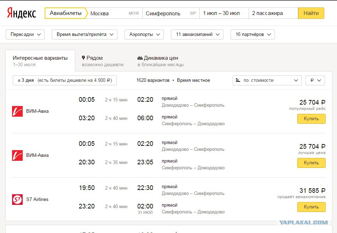The width and height of the screenshot is (337, 233).
Task: Click the Время местное label
Action: coord(193,80)
